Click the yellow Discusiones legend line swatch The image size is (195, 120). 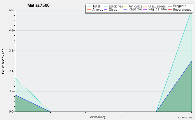145,6
